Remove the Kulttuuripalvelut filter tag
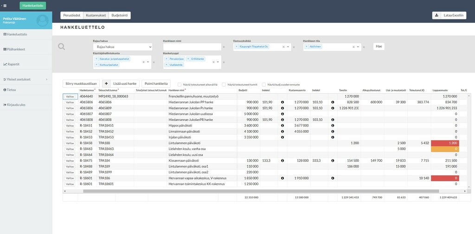475x234 pixels. tap(96, 65)
